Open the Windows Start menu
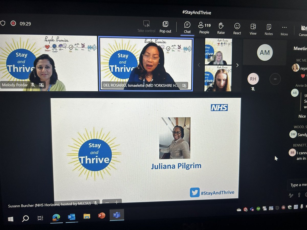 click(10, 219)
